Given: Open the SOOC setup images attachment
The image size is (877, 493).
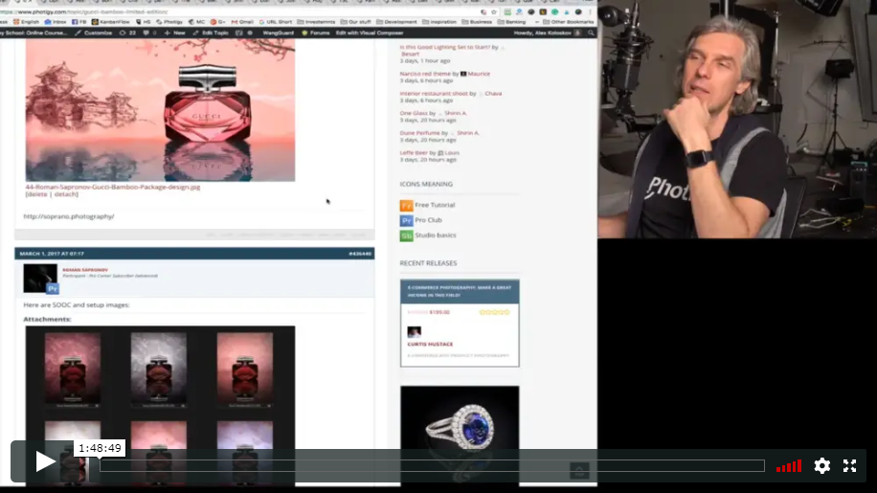Looking at the screenshot, I should (x=160, y=405).
